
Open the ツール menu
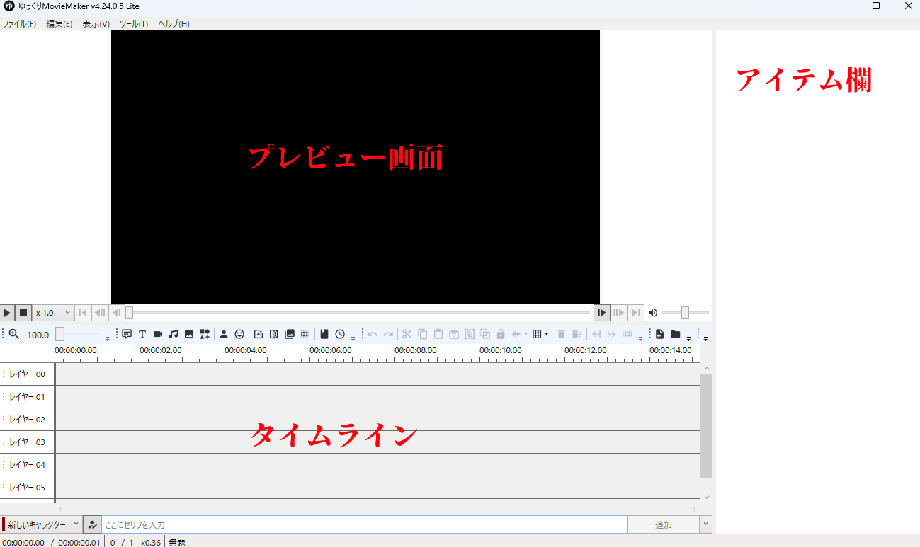[x=133, y=23]
